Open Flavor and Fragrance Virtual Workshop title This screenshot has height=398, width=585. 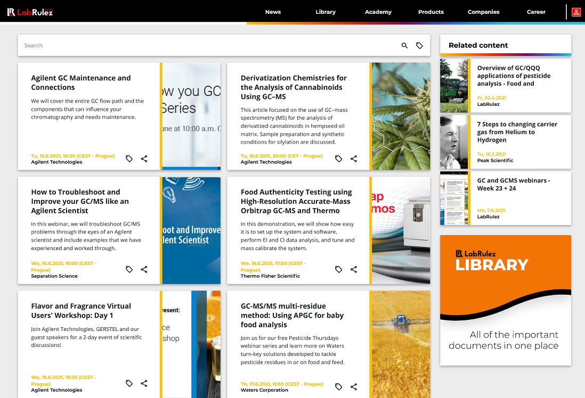(x=81, y=310)
